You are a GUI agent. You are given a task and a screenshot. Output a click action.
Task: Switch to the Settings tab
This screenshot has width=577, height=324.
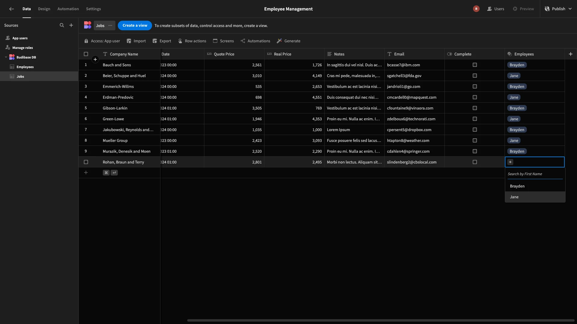click(x=93, y=9)
